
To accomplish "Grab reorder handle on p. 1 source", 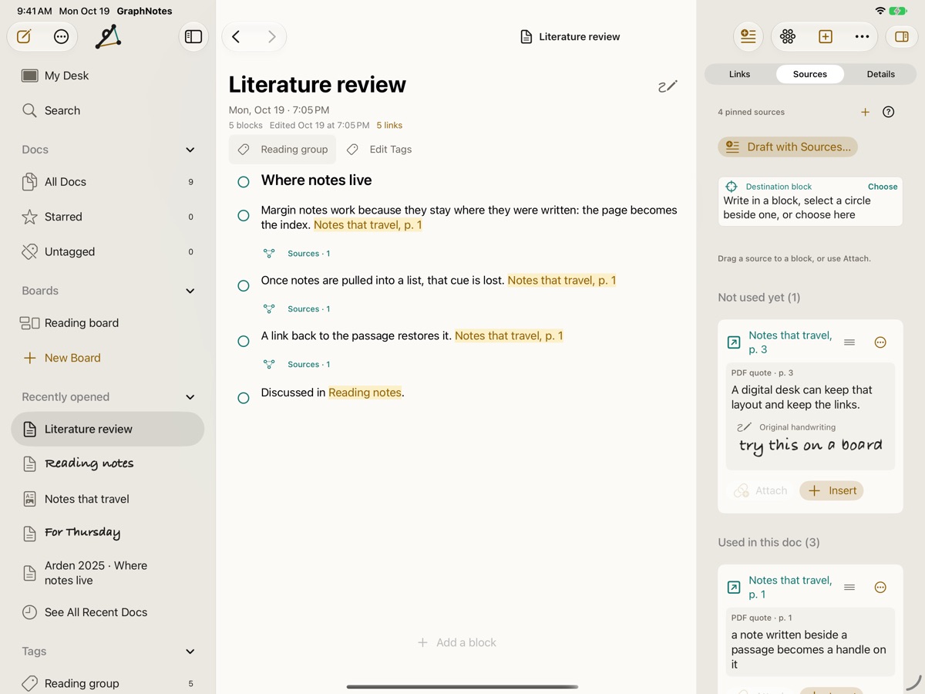I will click(849, 588).
